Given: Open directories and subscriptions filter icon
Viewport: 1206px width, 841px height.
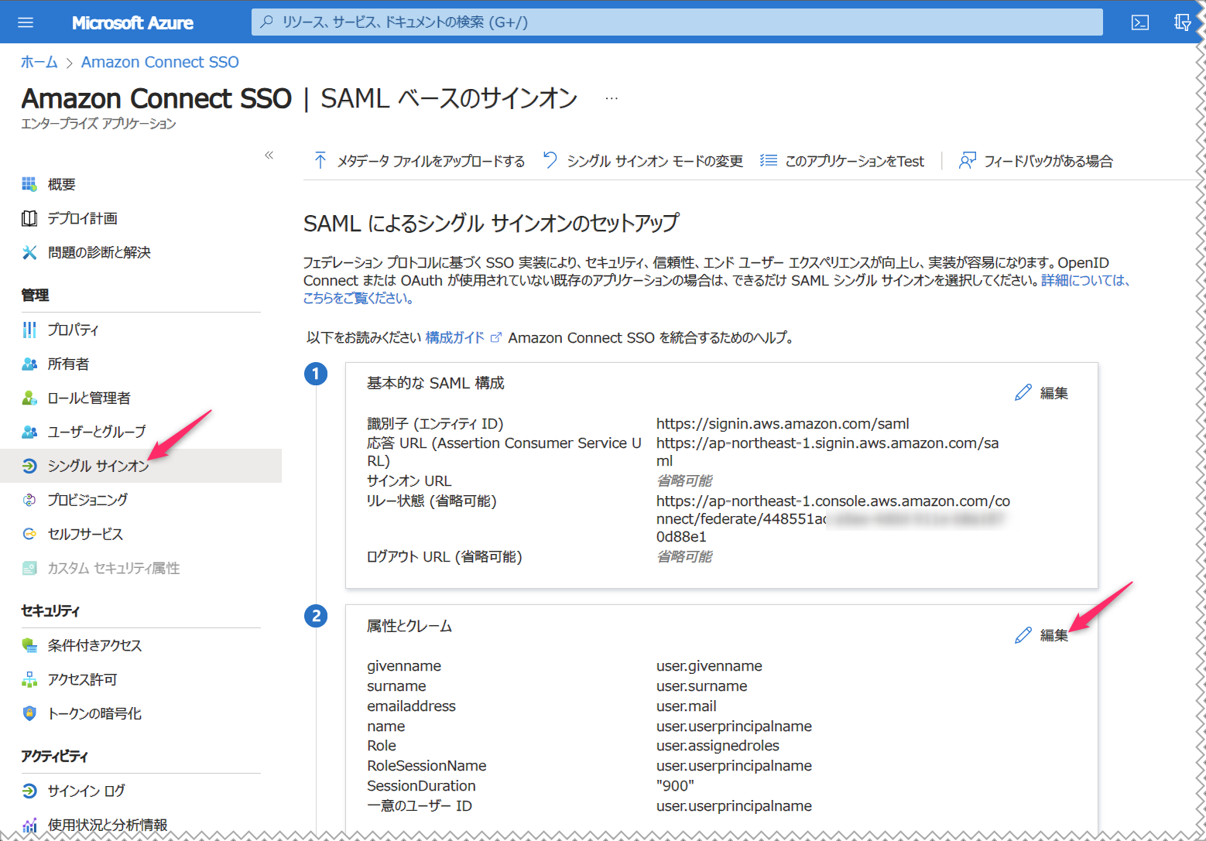Looking at the screenshot, I should click(x=1182, y=22).
